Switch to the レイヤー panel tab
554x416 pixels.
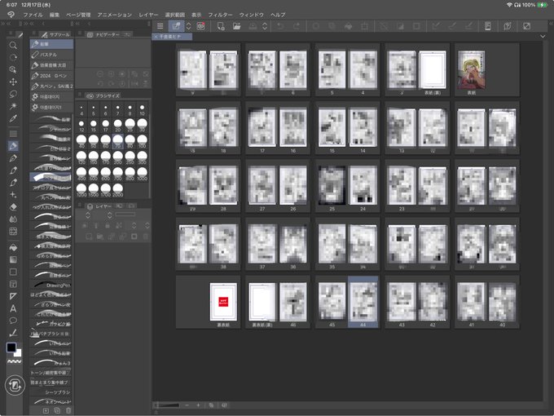click(99, 206)
